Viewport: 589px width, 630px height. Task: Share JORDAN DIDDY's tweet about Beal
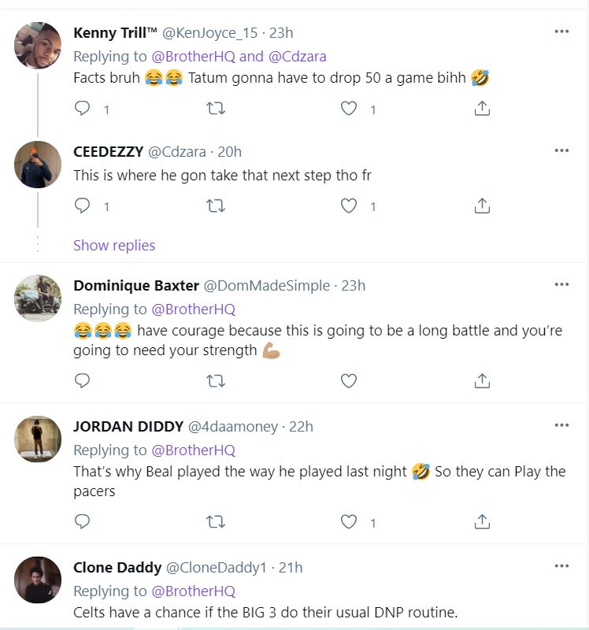coord(483,521)
